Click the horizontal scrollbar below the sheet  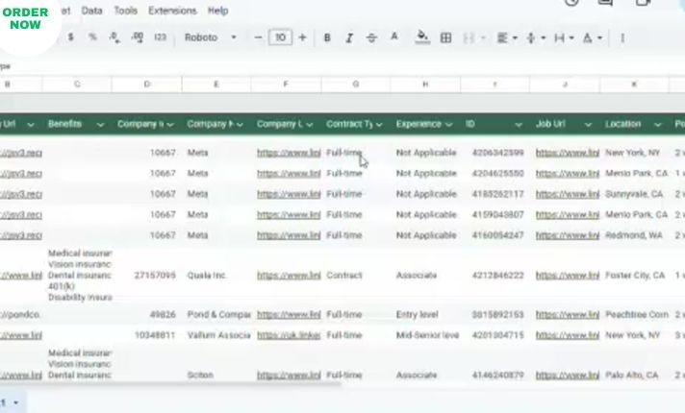(170, 384)
